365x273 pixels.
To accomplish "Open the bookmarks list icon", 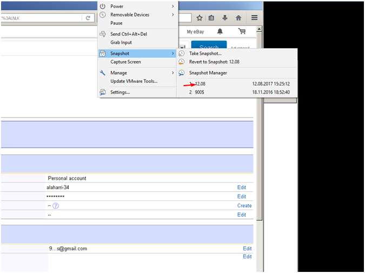I will (211, 18).
